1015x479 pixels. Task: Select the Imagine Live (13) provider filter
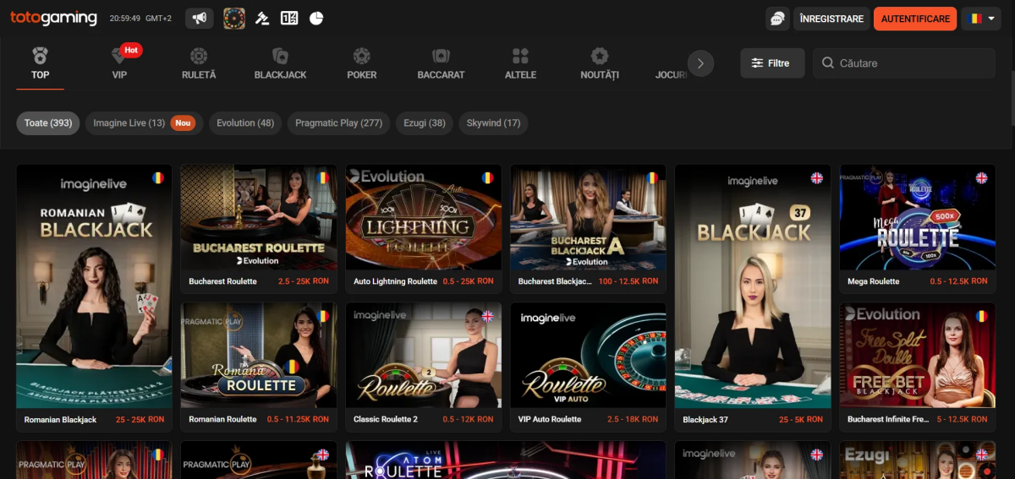[144, 123]
